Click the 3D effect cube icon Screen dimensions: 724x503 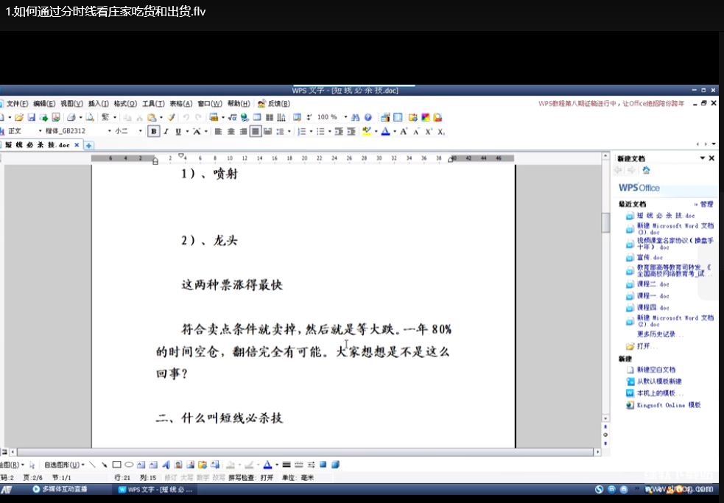(336, 465)
